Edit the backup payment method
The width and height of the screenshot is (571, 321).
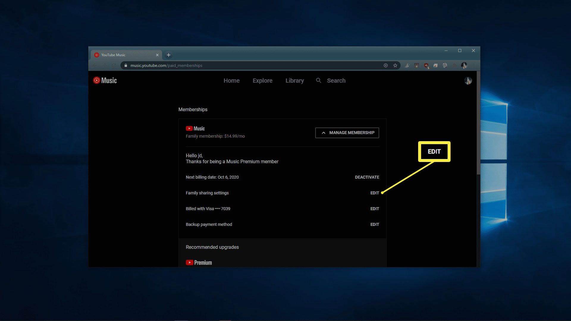374,224
